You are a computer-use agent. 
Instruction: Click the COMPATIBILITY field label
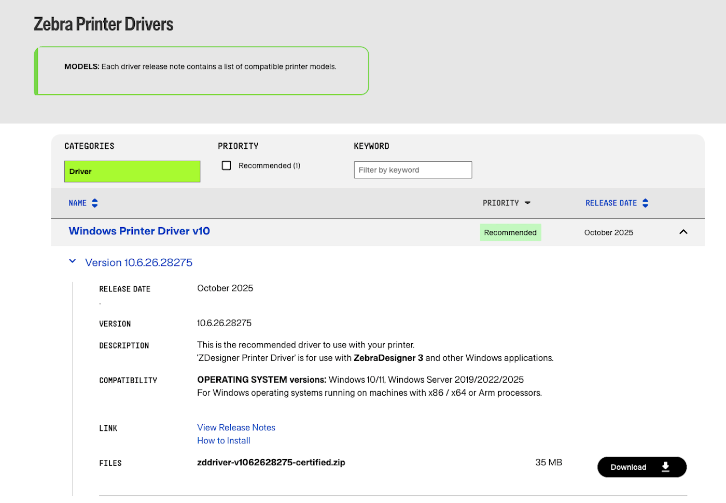pos(128,381)
